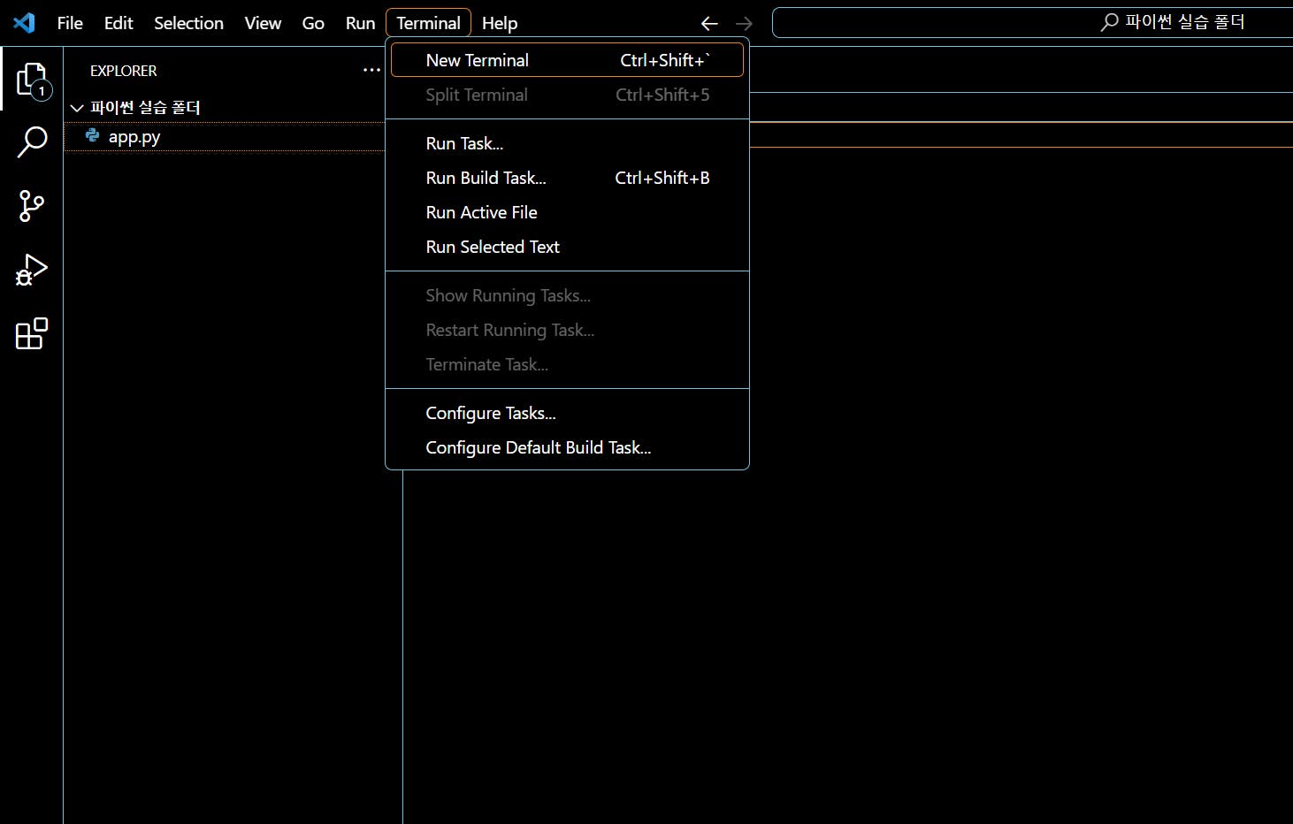Select Run Active File
Image resolution: width=1293 pixels, height=824 pixels.
pos(567,212)
